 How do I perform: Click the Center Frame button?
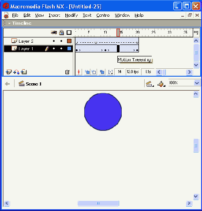coord(79,72)
